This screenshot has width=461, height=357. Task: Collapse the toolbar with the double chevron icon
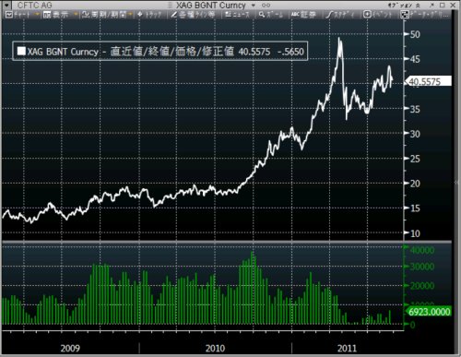[418, 6]
